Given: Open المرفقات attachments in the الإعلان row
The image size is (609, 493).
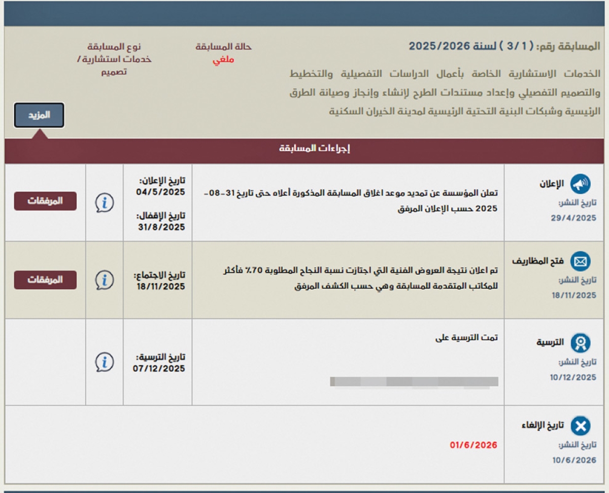Looking at the screenshot, I should point(45,201).
